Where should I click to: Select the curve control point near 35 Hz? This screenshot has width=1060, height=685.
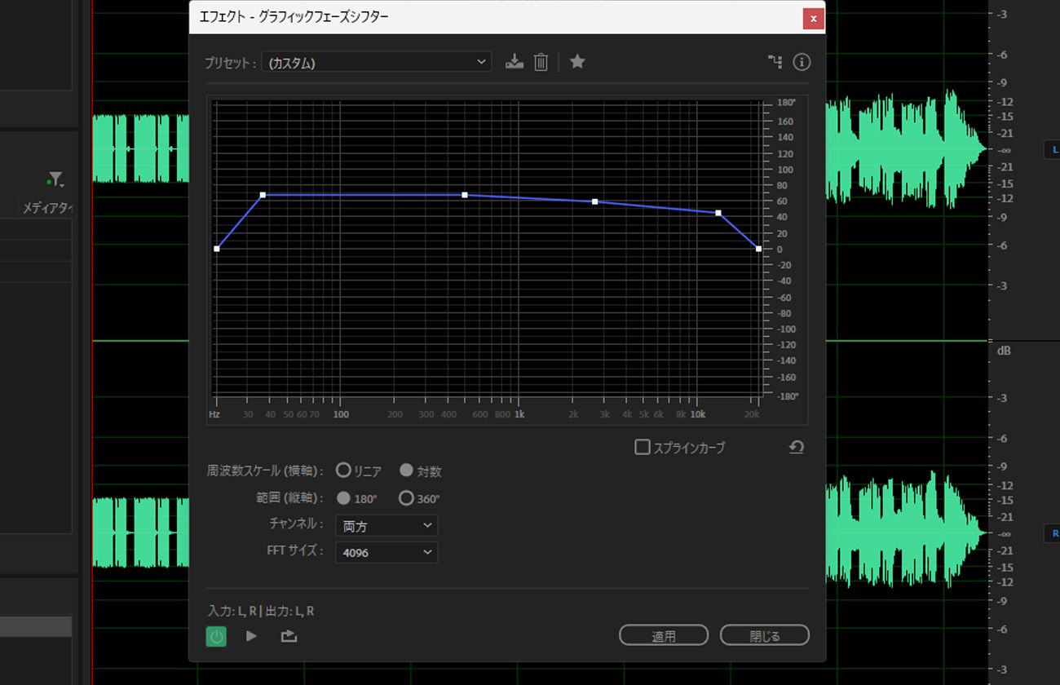(x=263, y=195)
